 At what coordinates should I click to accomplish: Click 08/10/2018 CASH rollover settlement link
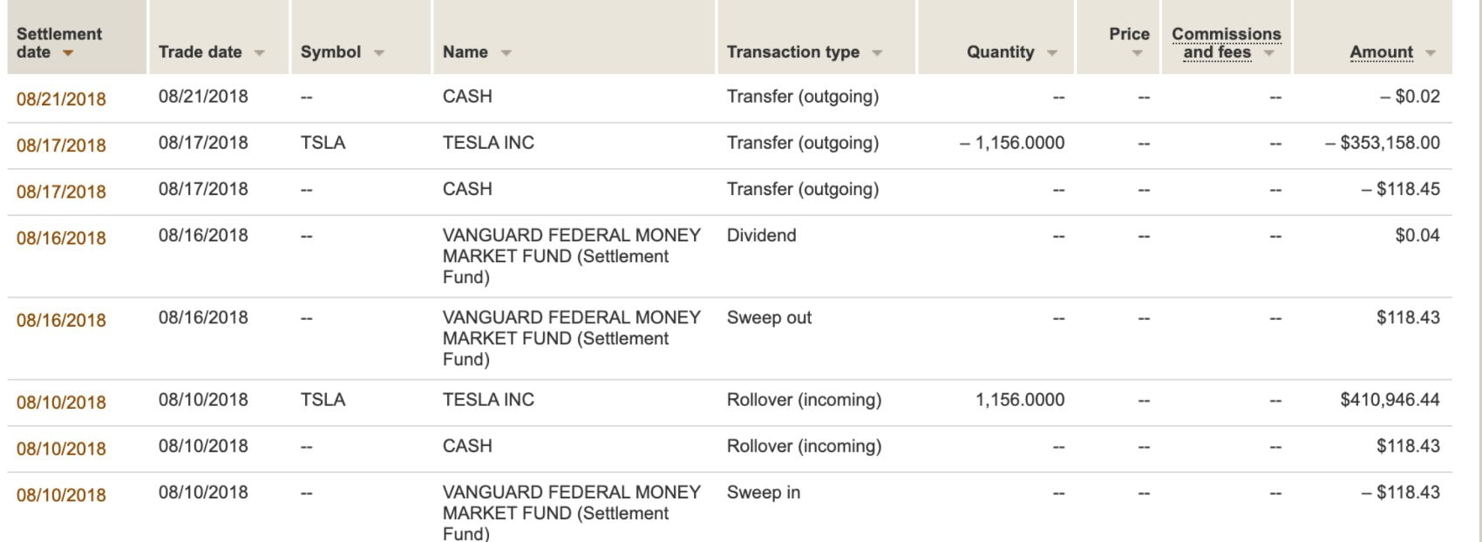[x=61, y=449]
